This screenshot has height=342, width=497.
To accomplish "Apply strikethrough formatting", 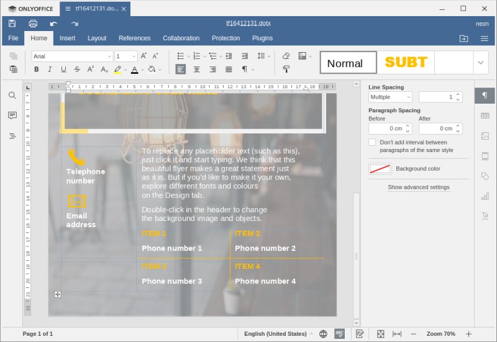I will click(76, 70).
